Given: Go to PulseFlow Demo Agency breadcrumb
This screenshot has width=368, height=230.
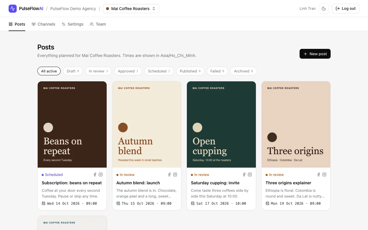Looking at the screenshot, I should [73, 9].
